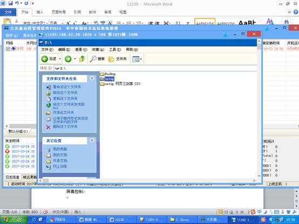Switch to Print Layout view in status bar
The width and height of the screenshot is (299, 224).
(x=220, y=212)
